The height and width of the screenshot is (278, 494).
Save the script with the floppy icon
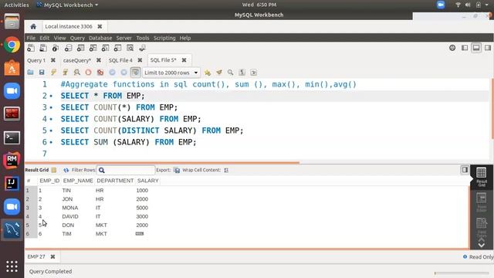(x=42, y=73)
